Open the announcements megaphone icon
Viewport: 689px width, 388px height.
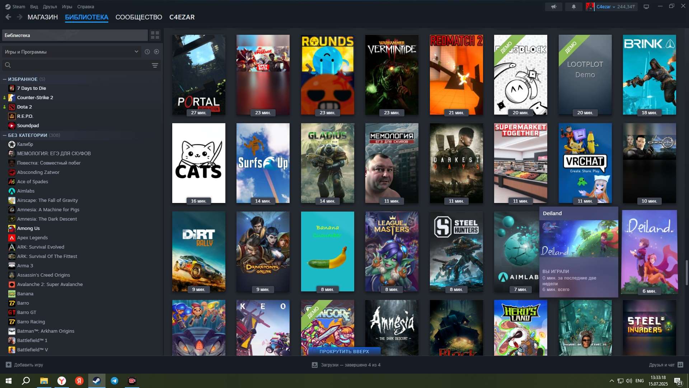click(554, 6)
